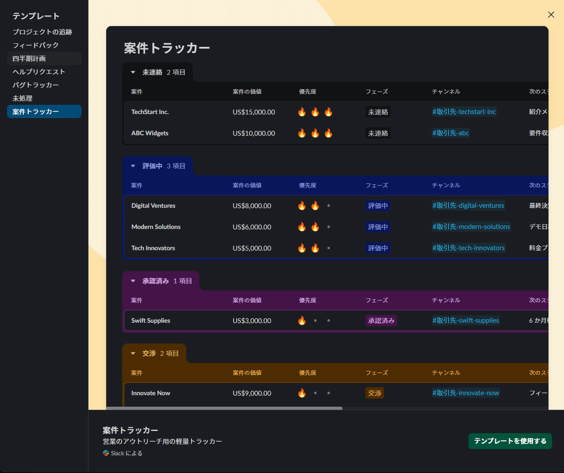Click the 未連絡 phase tag for ABC Widgets

(x=378, y=133)
